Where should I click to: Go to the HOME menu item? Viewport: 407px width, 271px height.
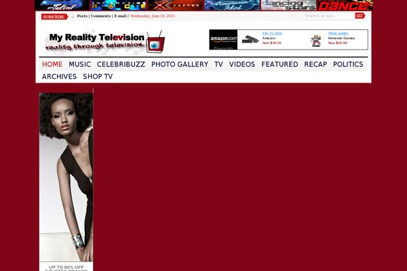coord(52,64)
